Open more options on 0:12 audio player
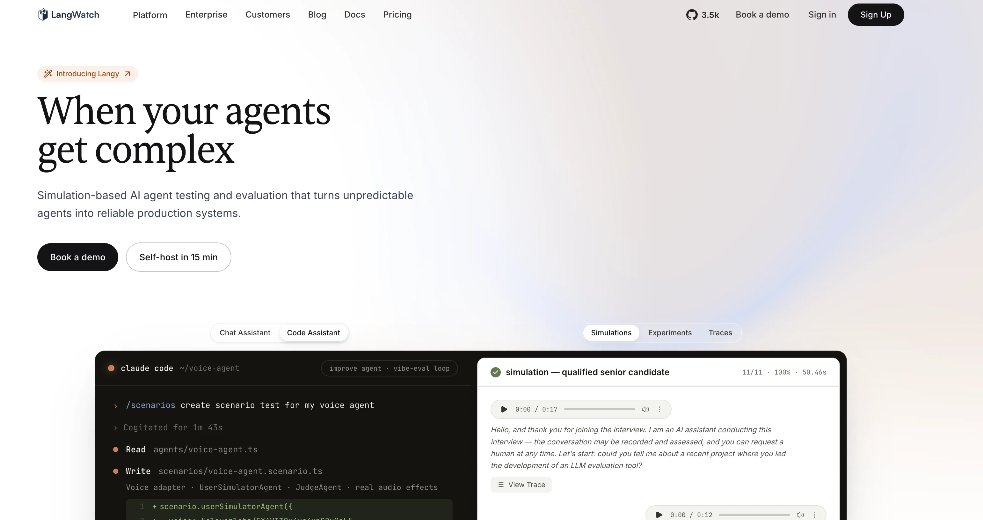 point(814,515)
